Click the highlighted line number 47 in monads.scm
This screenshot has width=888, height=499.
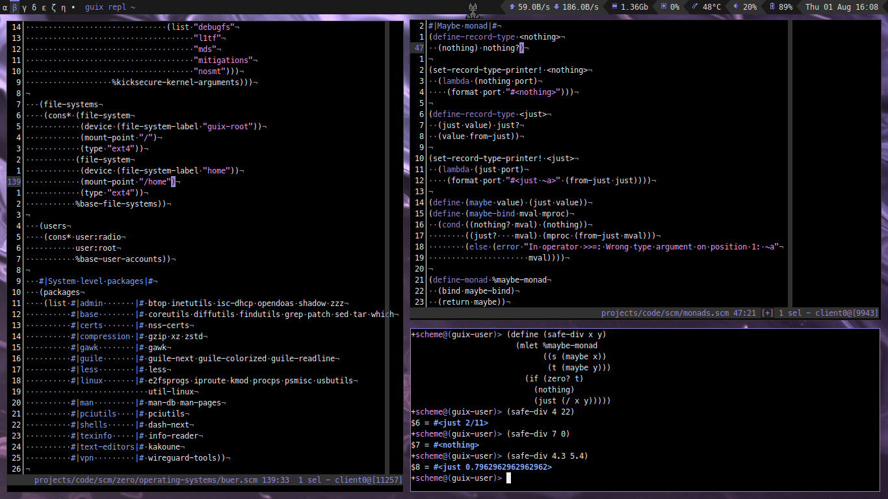(419, 47)
